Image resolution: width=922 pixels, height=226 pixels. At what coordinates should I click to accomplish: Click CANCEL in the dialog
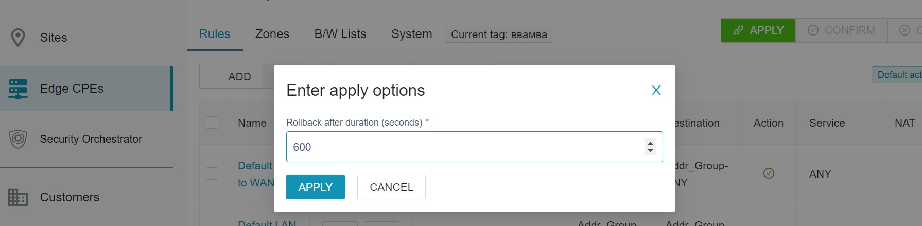pos(391,187)
